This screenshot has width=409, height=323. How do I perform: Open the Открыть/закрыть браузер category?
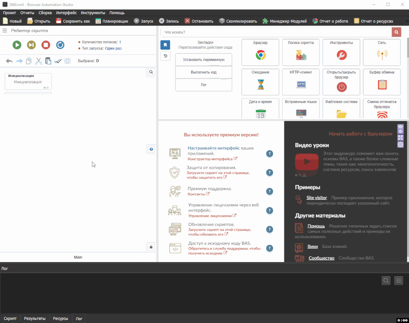[x=341, y=82]
